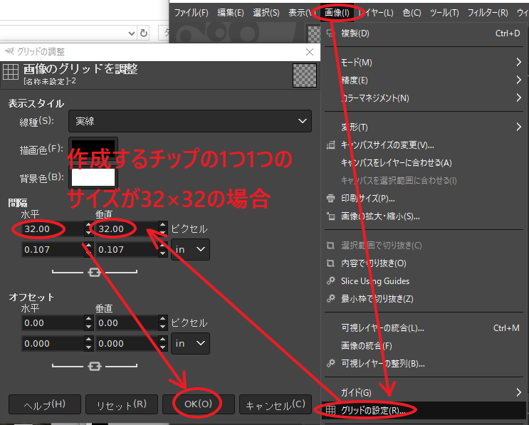Click the plugin icon beside Slice Using Guides
The height and width of the screenshot is (425, 529).
pyautogui.click(x=330, y=280)
